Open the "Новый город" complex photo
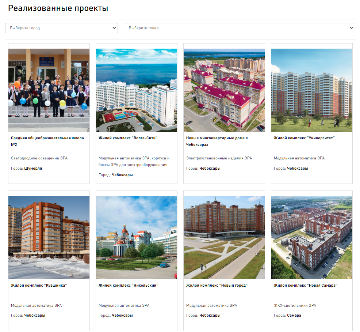Viewport: 360px width, 332px height. [x=224, y=238]
